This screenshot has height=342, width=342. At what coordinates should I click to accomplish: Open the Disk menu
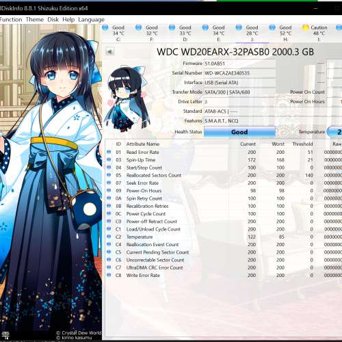[53, 20]
